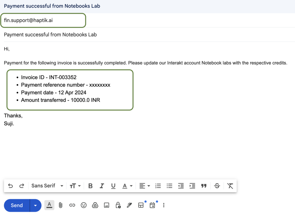Open more send options arrow

pos(35,205)
